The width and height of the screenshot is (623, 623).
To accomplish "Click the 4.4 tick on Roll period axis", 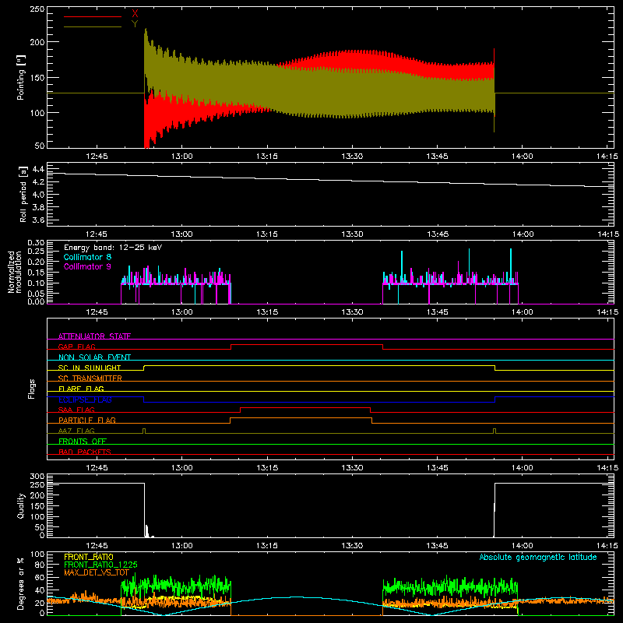I will click(38, 169).
